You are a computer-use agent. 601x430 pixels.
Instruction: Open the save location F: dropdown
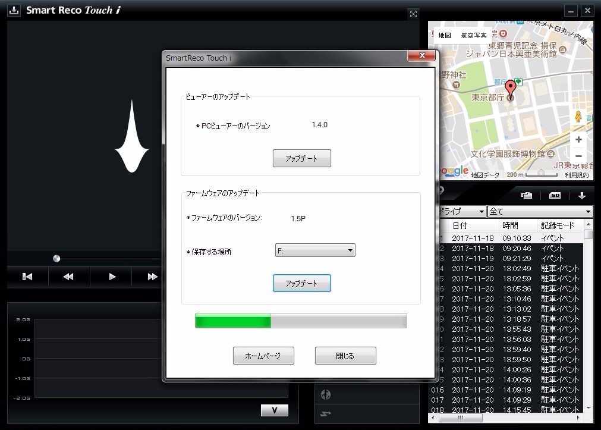[315, 251]
